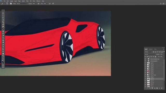The image size is (166, 93).
Task: Lock all attributes padlock icon
Action: coord(156,57)
